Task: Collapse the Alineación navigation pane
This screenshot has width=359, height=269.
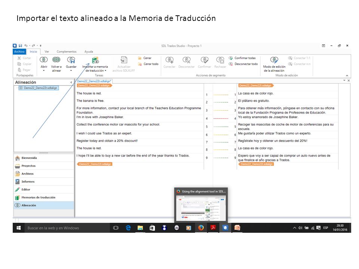Action: [71, 82]
